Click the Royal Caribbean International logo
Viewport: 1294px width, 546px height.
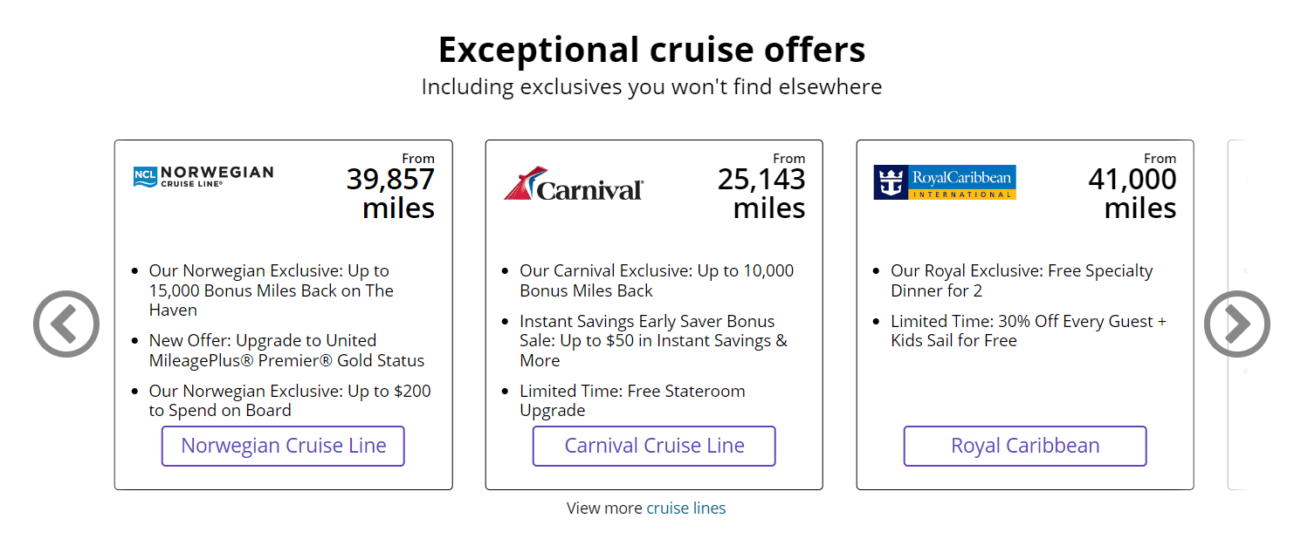point(945,182)
